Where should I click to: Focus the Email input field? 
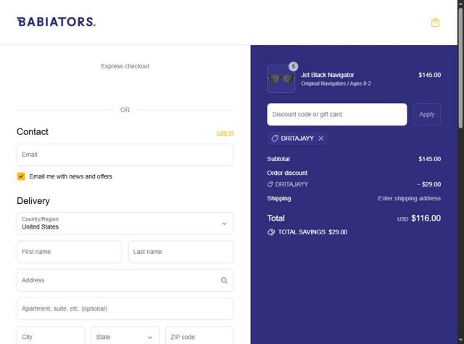coord(125,155)
